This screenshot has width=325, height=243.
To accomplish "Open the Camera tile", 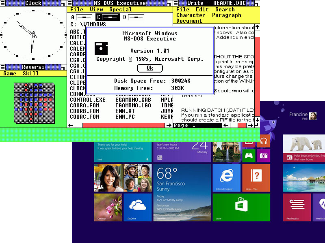I will coord(264,156).
